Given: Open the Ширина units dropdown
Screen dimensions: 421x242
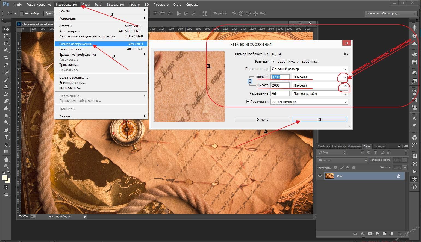Looking at the screenshot, I should pos(319,77).
